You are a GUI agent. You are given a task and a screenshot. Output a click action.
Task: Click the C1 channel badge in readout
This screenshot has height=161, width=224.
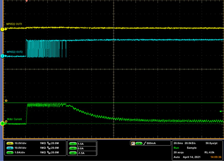tap(9, 143)
